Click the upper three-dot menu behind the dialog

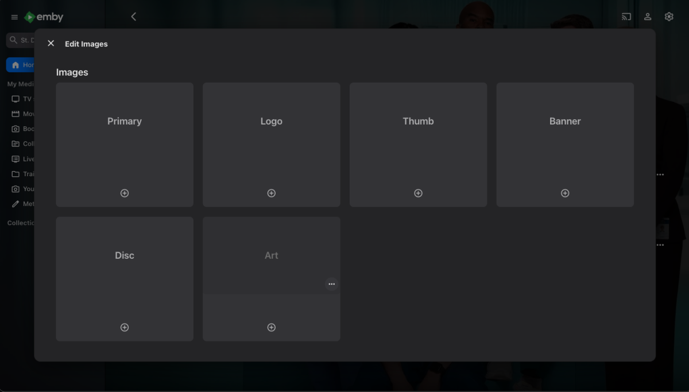pyautogui.click(x=660, y=174)
